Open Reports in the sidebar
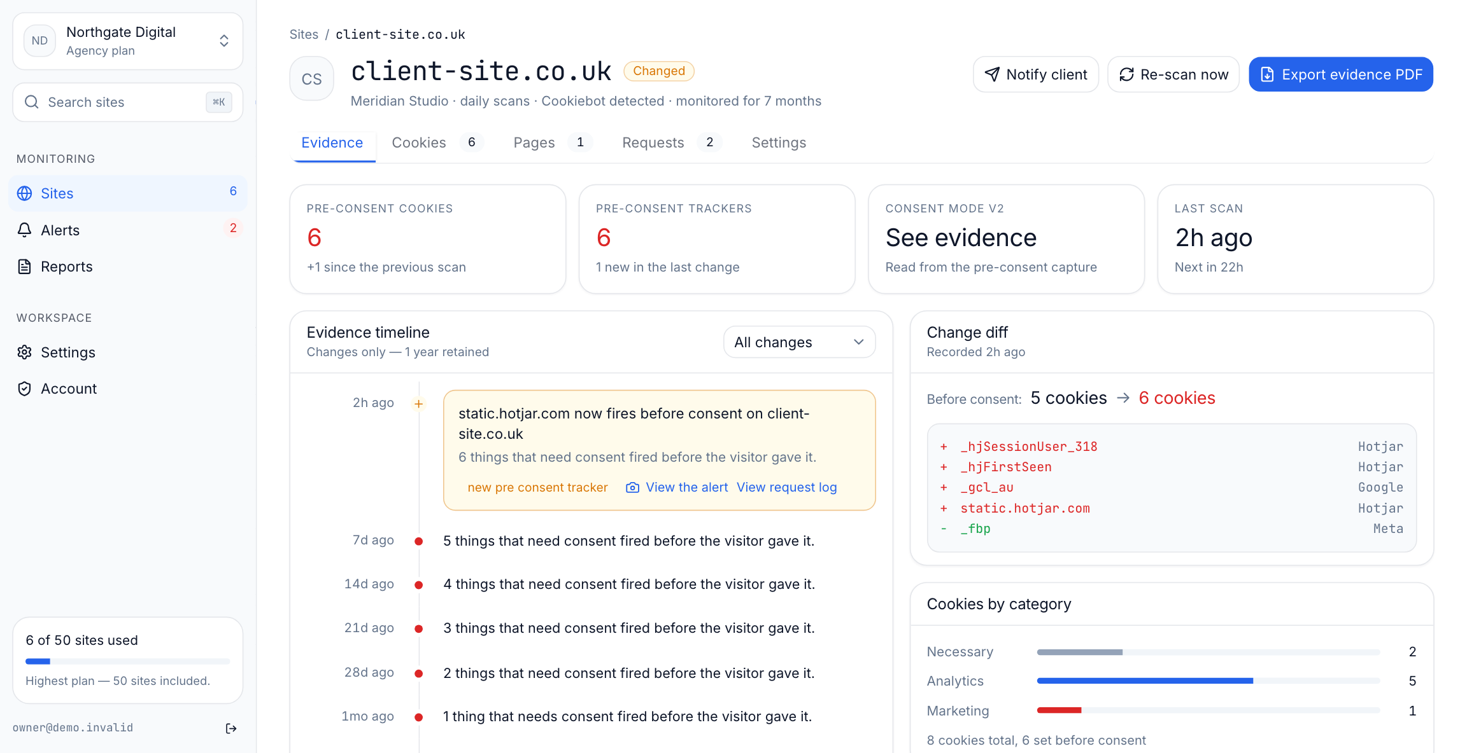 click(x=128, y=266)
